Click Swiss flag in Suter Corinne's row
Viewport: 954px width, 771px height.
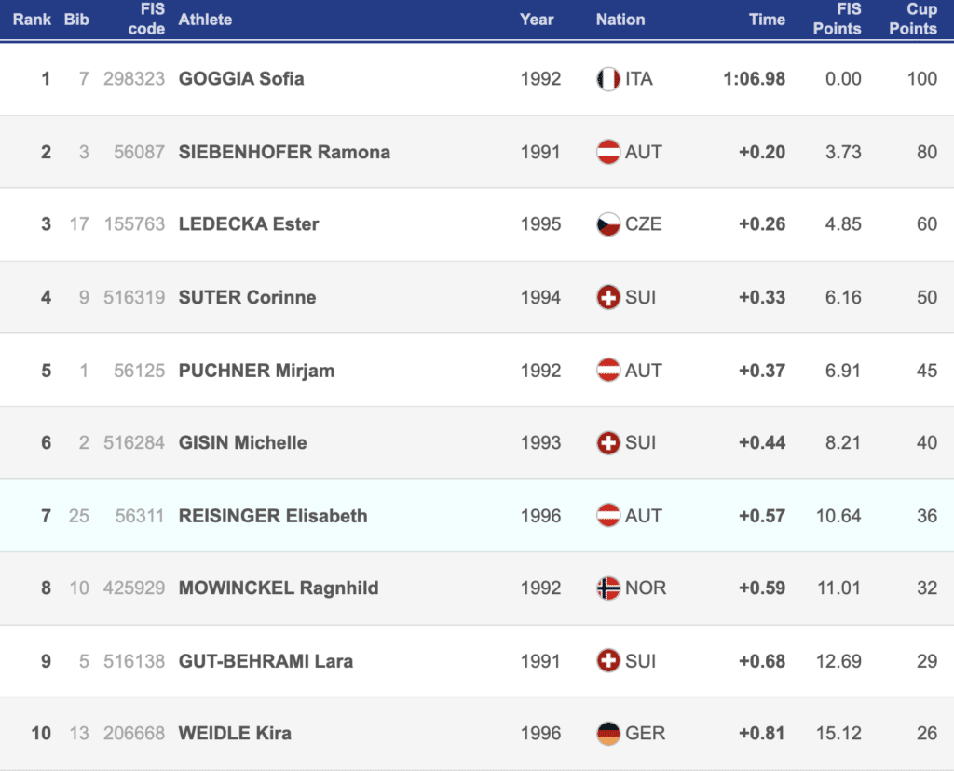[607, 297]
